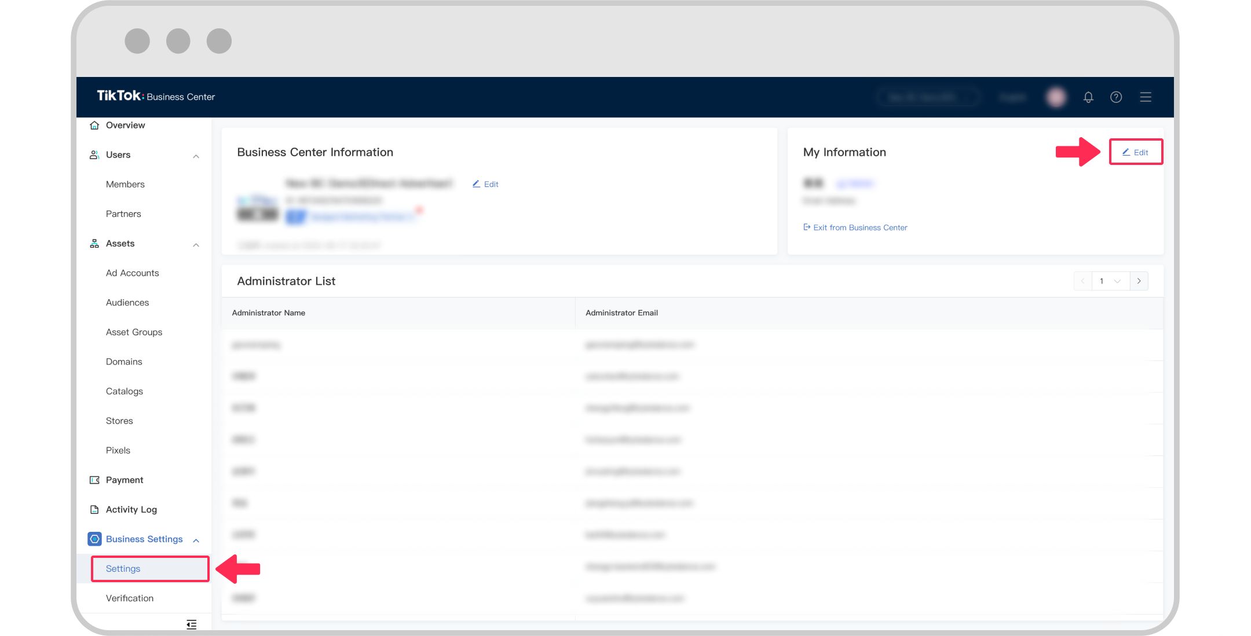The width and height of the screenshot is (1251, 636).
Task: Click Edit in My Information panel
Action: tap(1135, 152)
